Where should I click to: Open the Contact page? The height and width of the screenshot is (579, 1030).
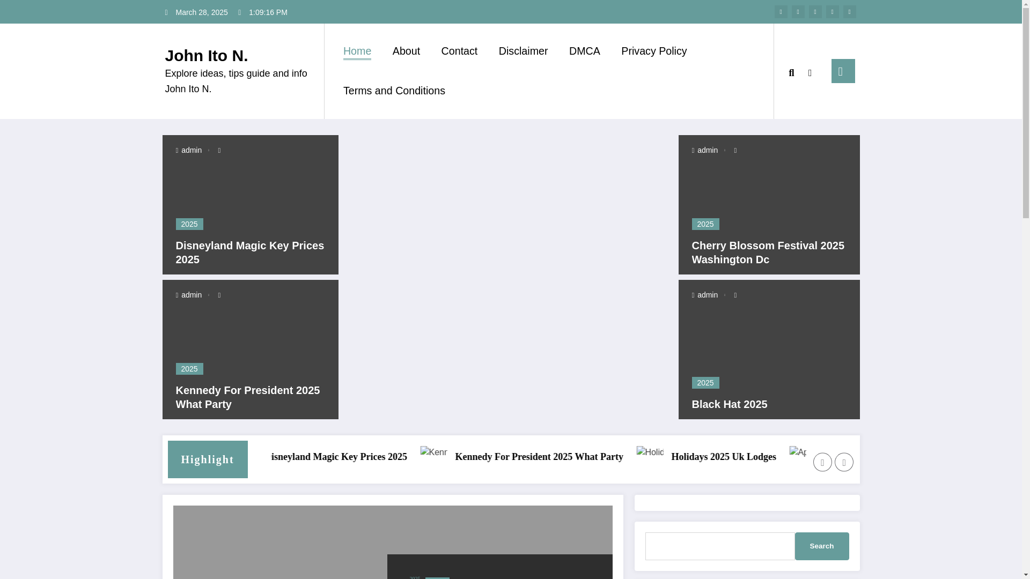(x=459, y=51)
